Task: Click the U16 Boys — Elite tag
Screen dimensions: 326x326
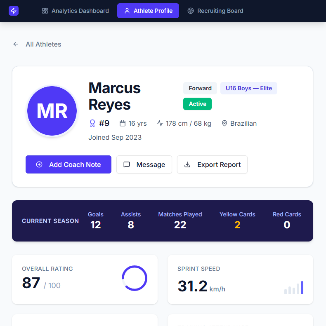Action: (x=248, y=88)
